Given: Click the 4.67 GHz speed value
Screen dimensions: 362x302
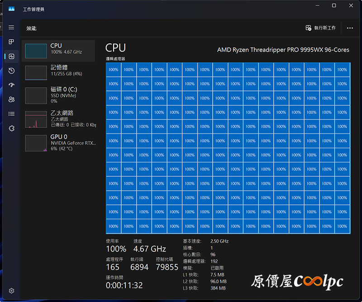Looking at the screenshot, I should (150, 249).
